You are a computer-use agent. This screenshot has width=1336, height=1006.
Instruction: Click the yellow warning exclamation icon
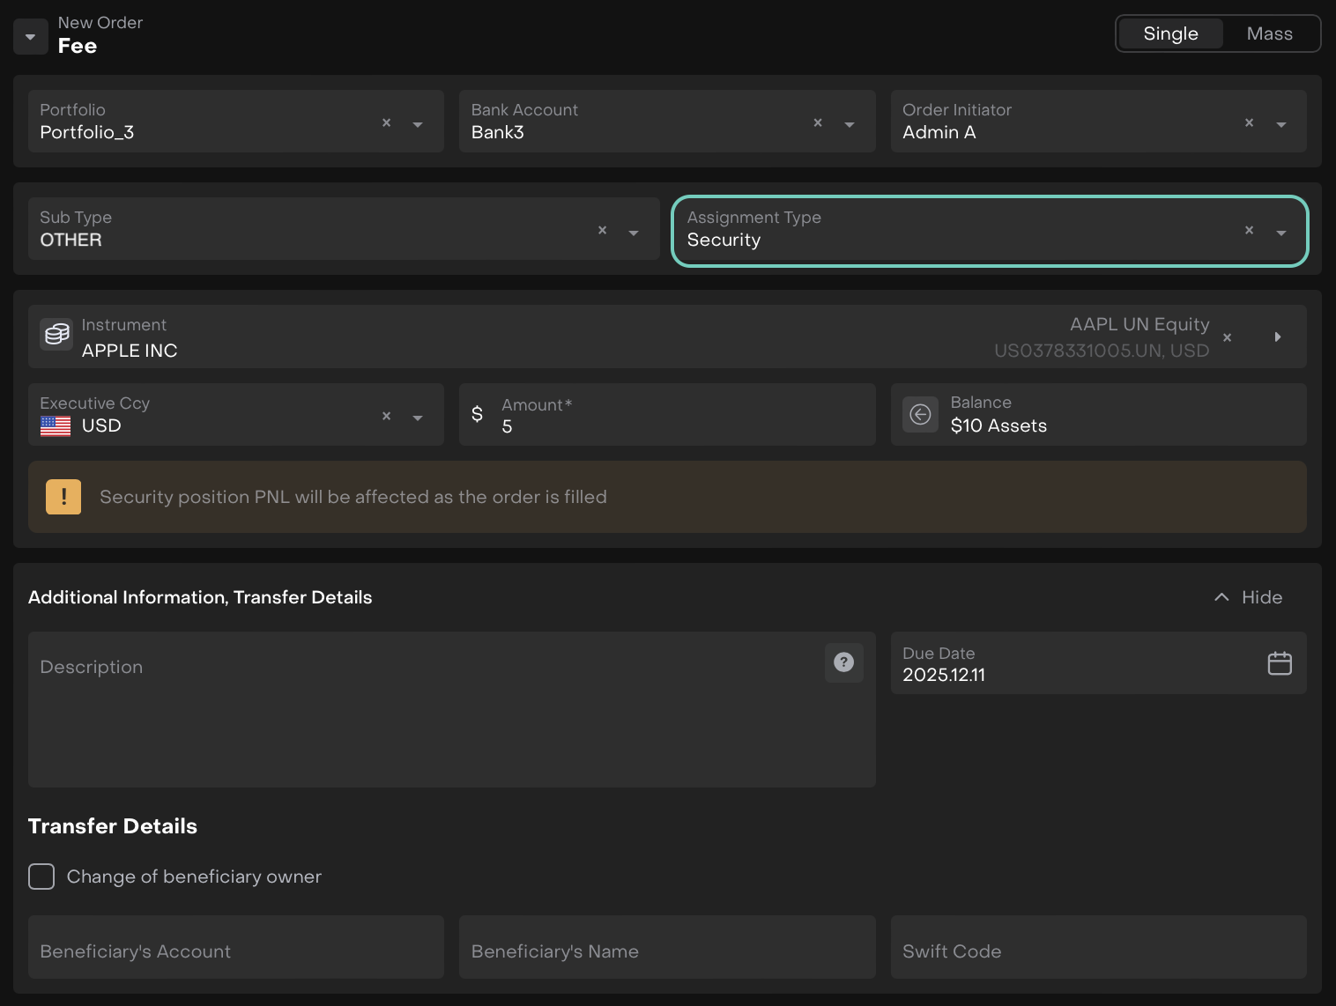tap(63, 497)
